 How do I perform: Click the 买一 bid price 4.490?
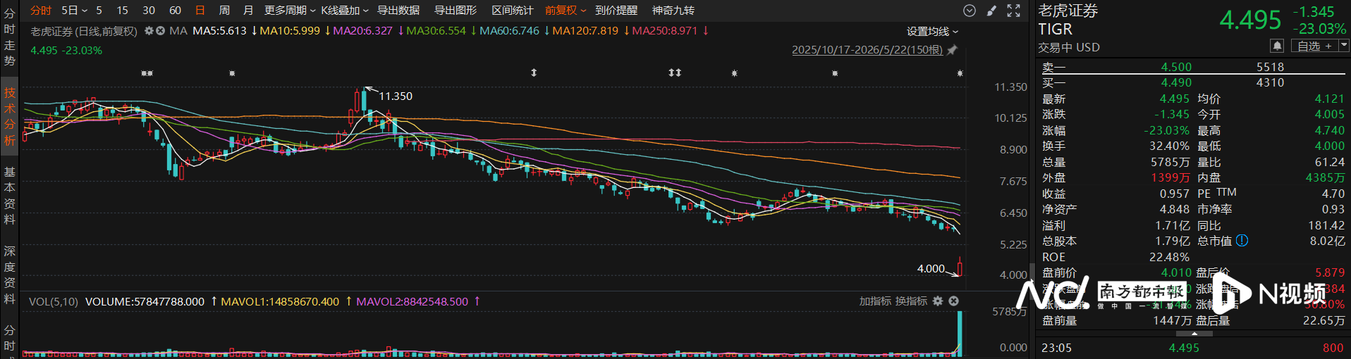[1176, 82]
